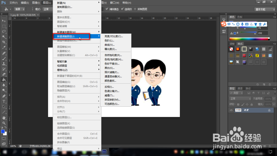
Task: Select the Brush tool
Action: pos(4,59)
